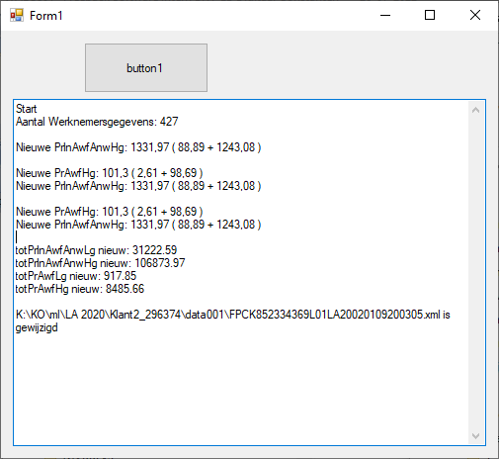
Task: Click the first Nieuwe PrAwfHg: 101,3 line
Action: tap(109, 173)
